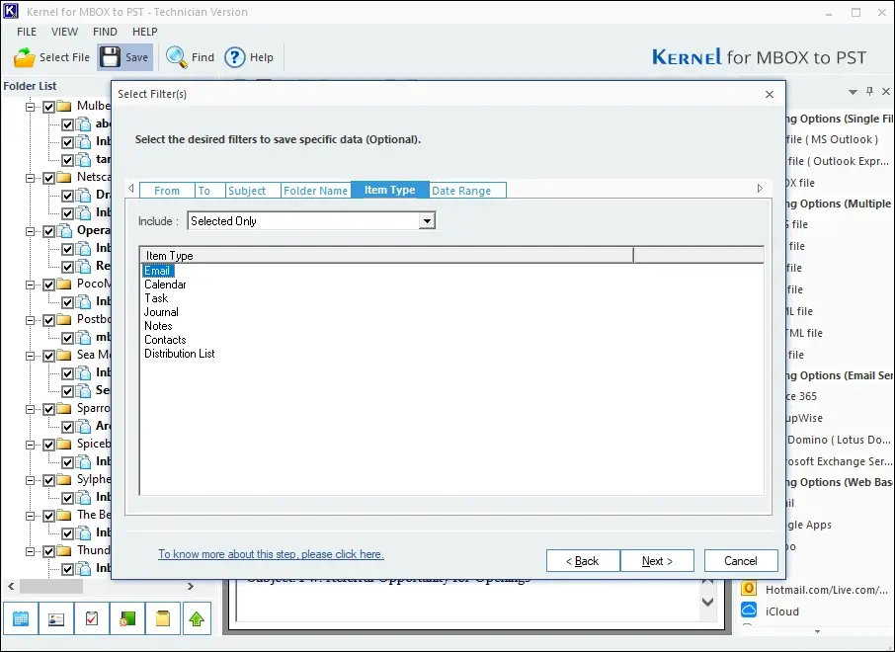The height and width of the screenshot is (652, 895).
Task: Select Journal item type
Action: (161, 312)
